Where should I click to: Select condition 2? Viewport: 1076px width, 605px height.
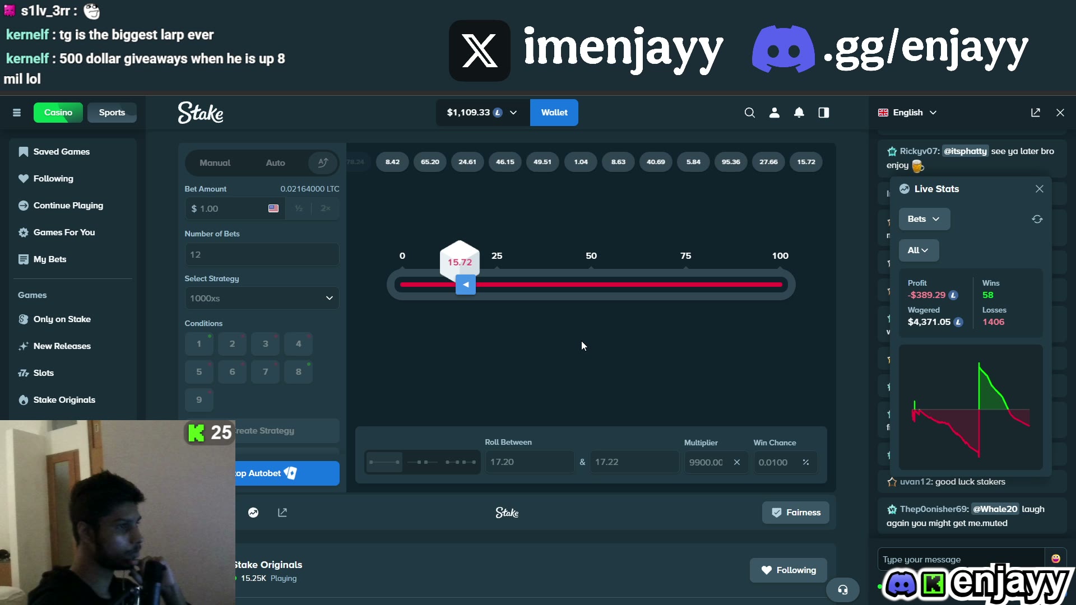tap(232, 344)
